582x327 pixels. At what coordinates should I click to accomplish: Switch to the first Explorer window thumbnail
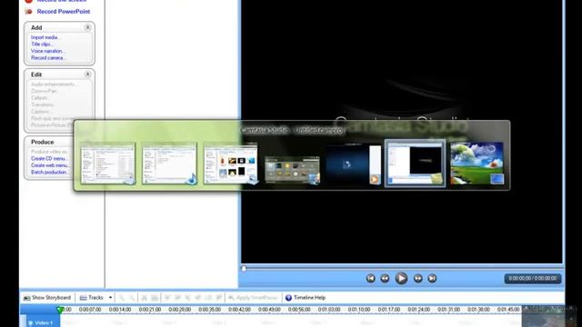tap(107, 163)
